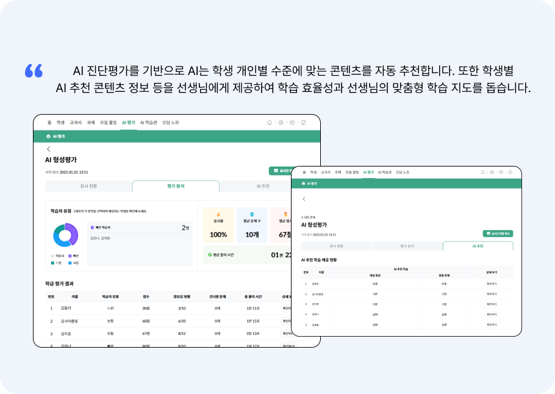Click the monitor icon on 실시간 현황 button
The width and height of the screenshot is (555, 394).
tap(275, 171)
